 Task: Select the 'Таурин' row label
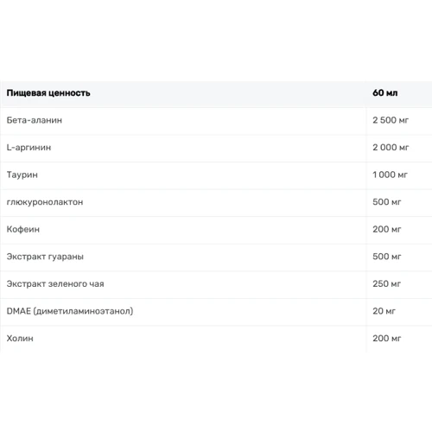point(22,175)
